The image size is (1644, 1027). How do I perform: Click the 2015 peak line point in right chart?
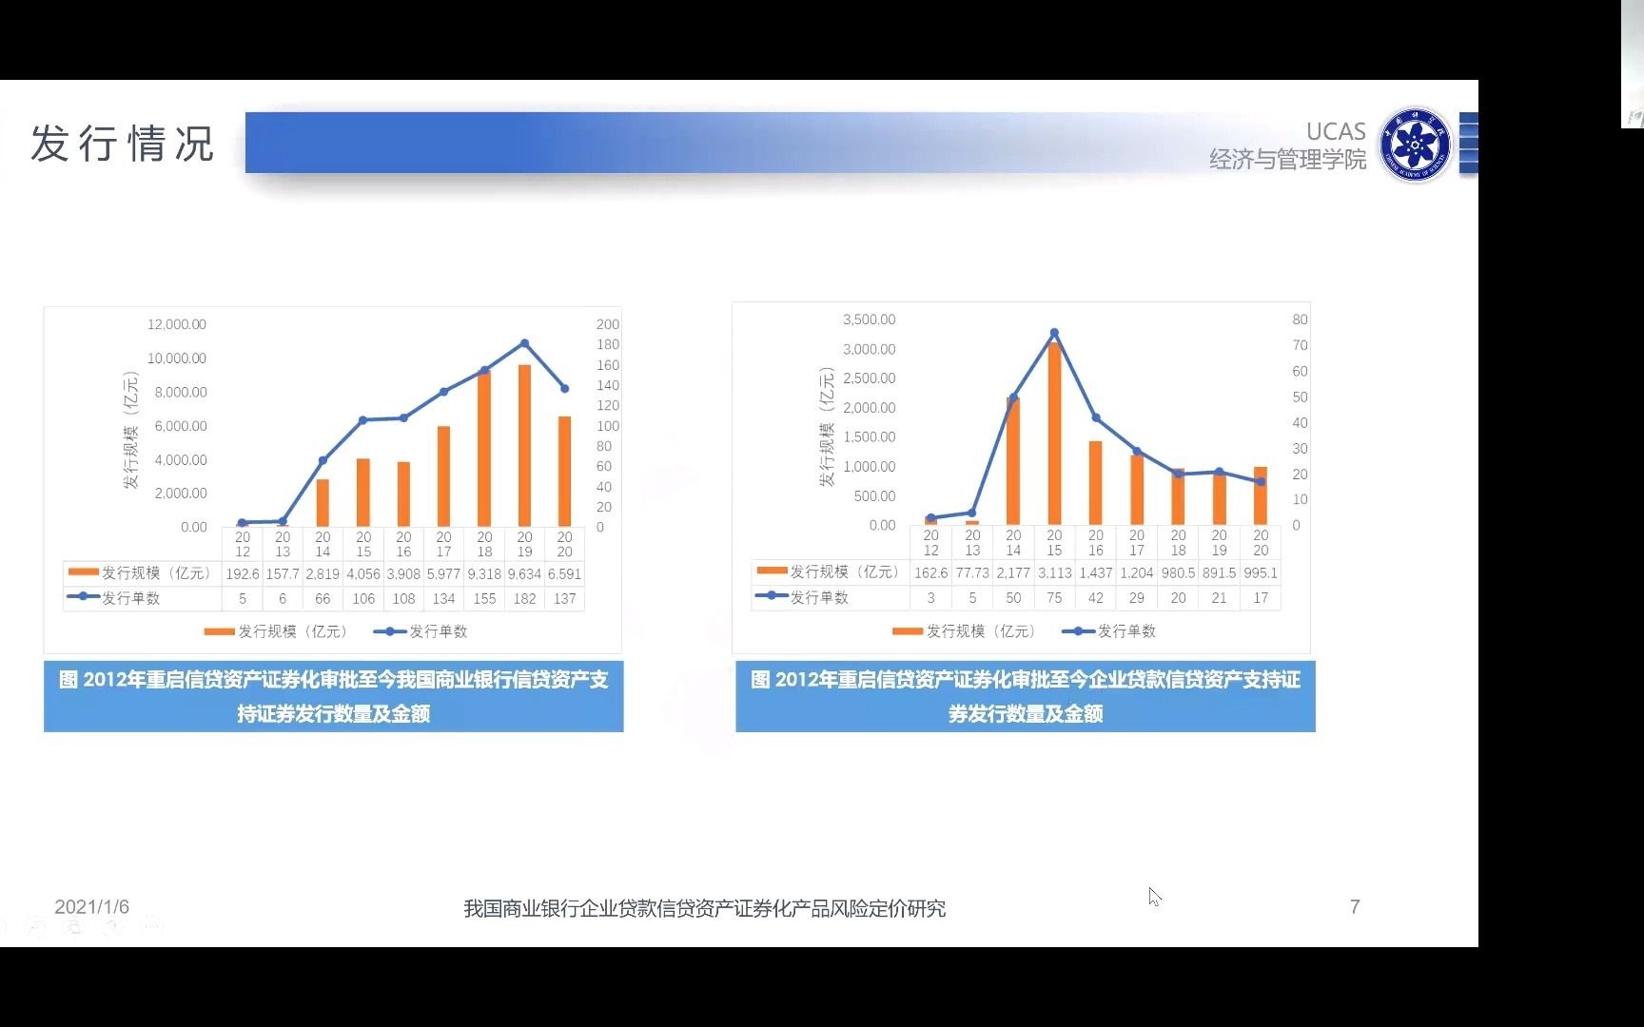(1054, 333)
